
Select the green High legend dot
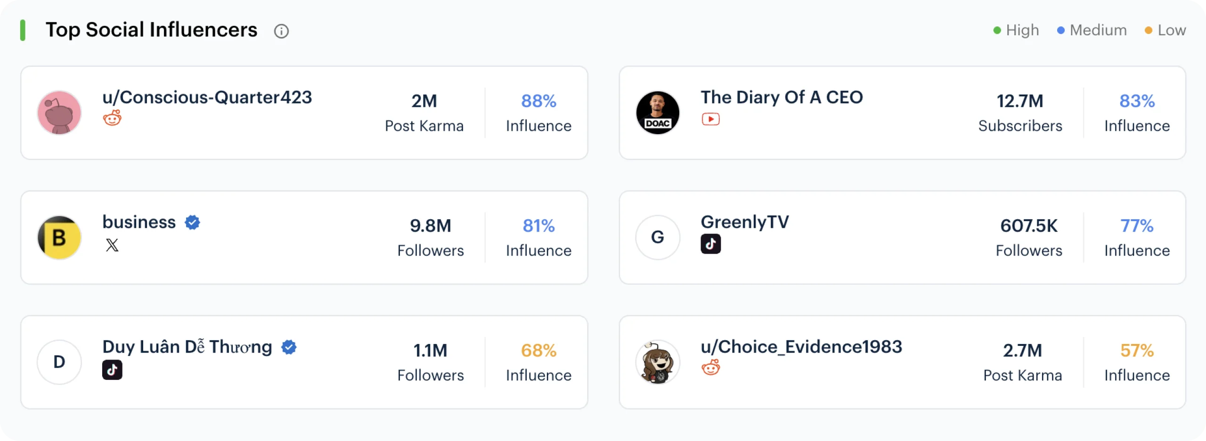(x=997, y=31)
